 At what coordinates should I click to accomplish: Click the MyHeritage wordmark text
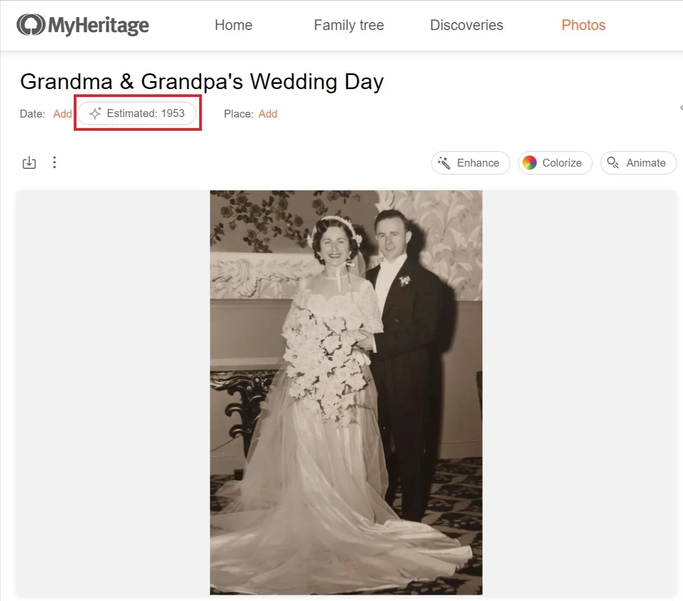tap(99, 25)
